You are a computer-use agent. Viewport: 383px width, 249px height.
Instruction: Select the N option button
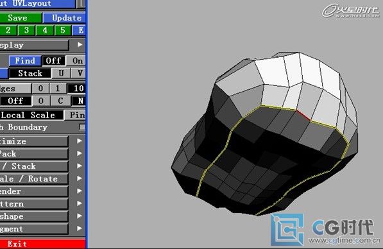(79, 101)
